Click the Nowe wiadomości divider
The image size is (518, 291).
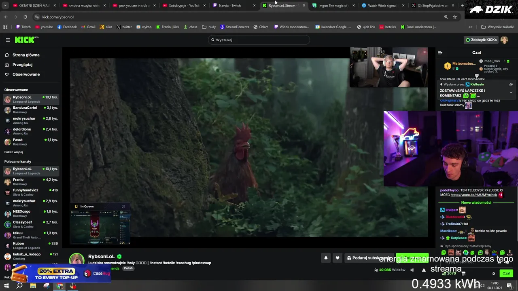(476, 202)
